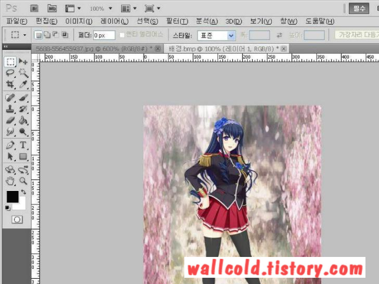The height and width of the screenshot is (284, 379).
Task: Open the 필터(T) menu
Action: click(177, 21)
